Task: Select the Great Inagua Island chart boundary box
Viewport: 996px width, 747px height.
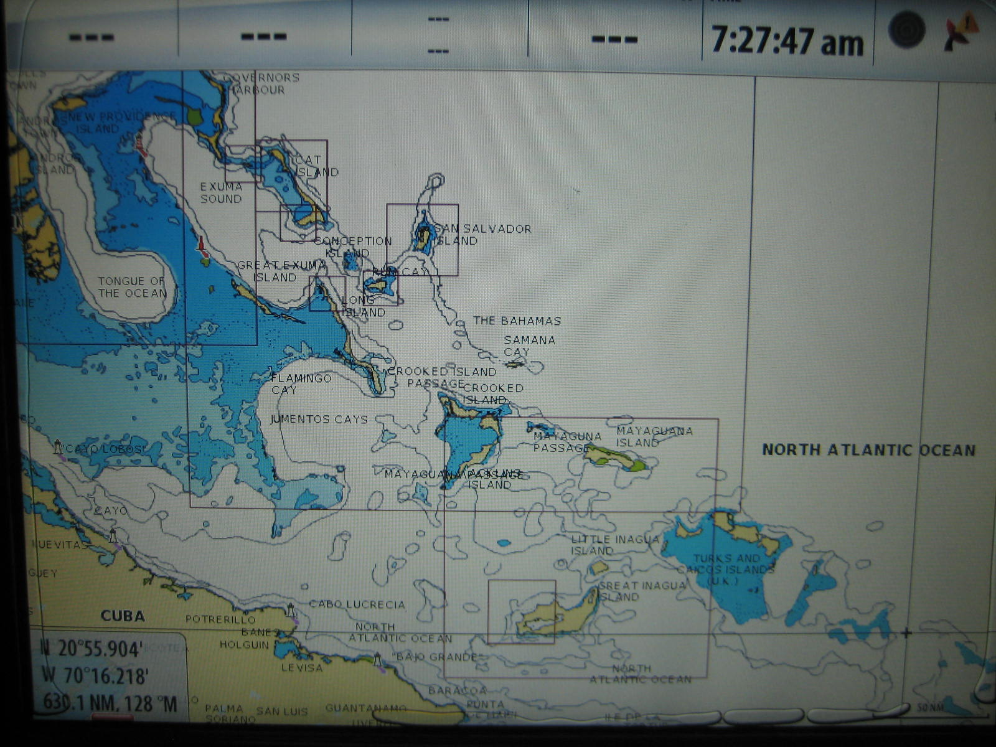Action: pos(522,611)
